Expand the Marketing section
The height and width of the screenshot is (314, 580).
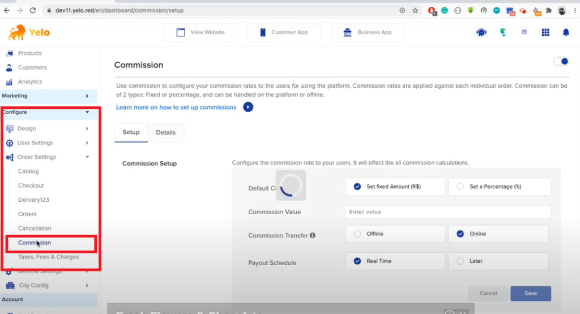point(49,96)
